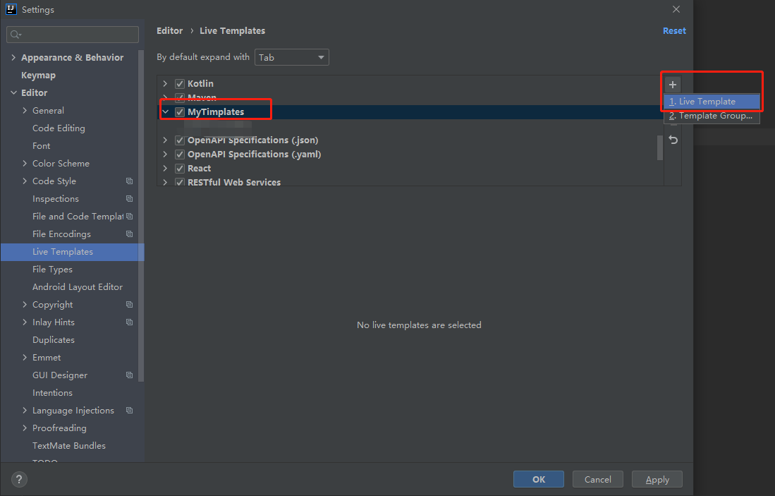Click the Apply button

coord(657,479)
